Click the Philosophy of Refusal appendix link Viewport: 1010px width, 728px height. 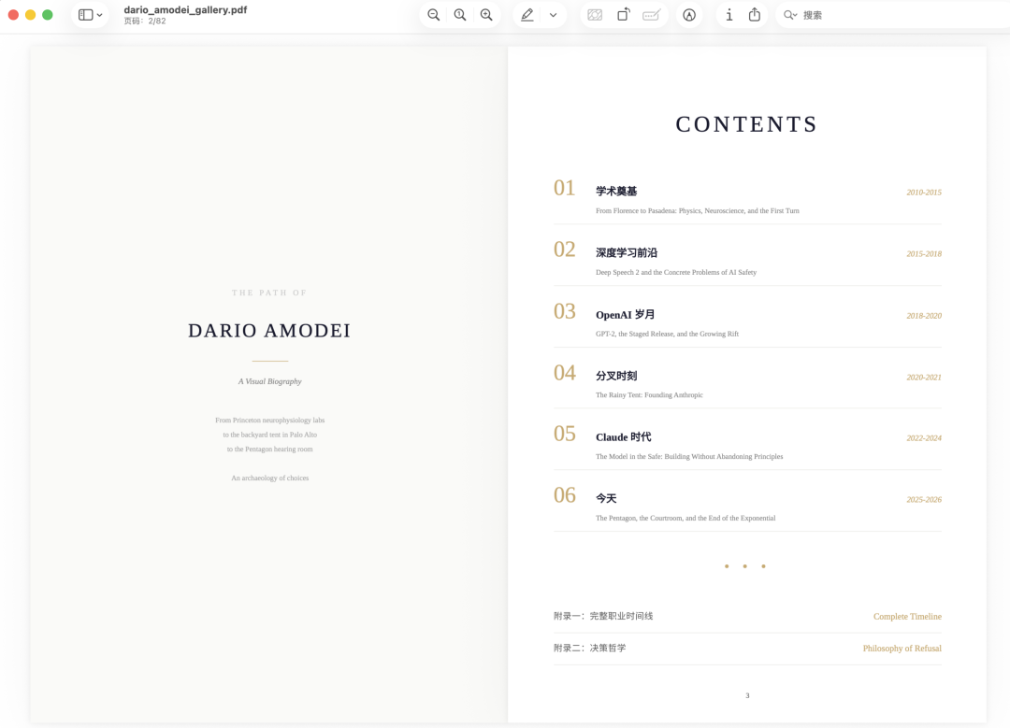pos(902,649)
